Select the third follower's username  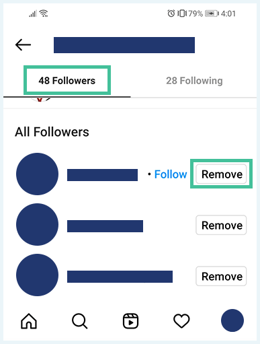point(120,277)
